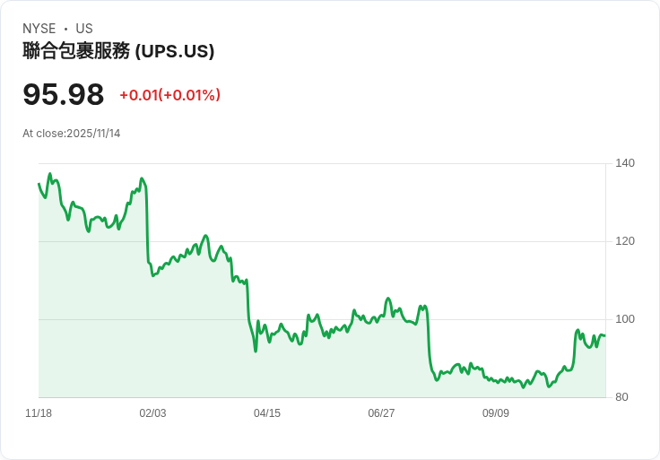Open the 聯合包裹服務 (UPS.US) stock title
Viewport: 660px width, 460px height.
118,51
